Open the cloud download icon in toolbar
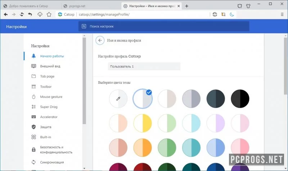288x171 pixels. click(40, 14)
